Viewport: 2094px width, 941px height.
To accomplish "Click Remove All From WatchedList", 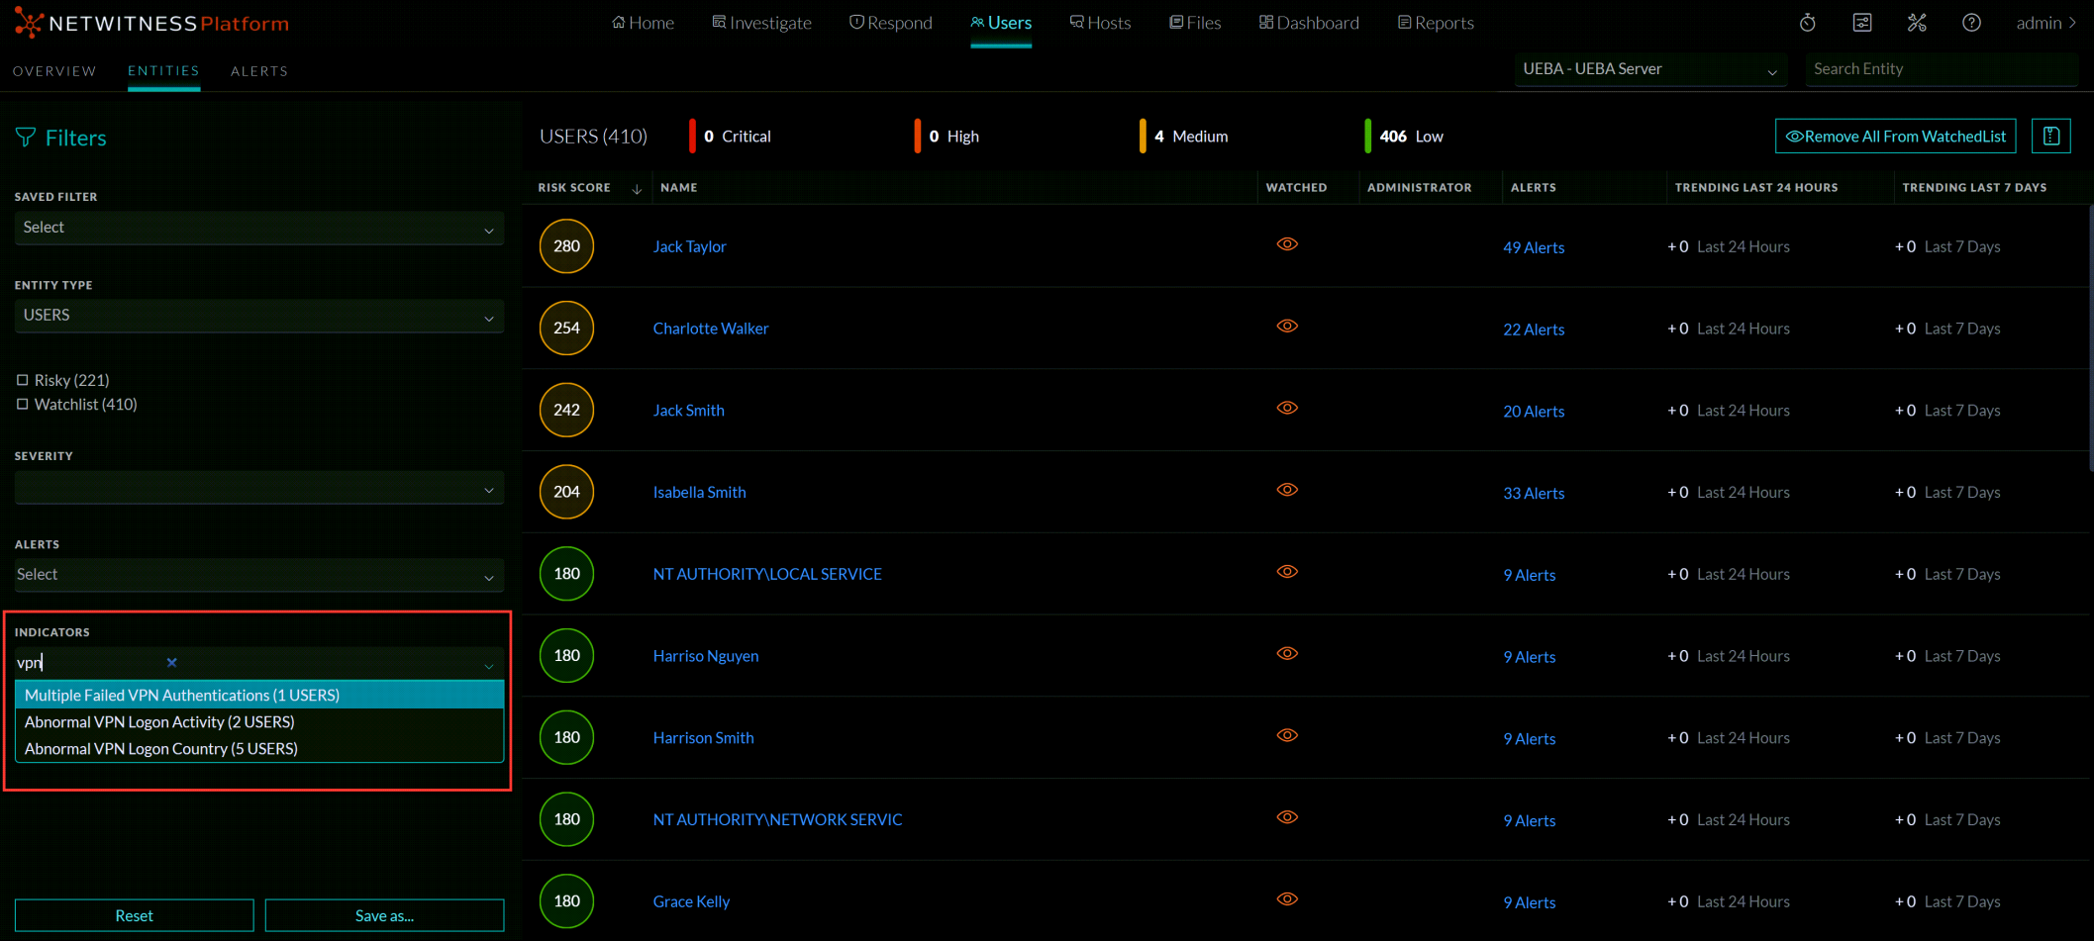I will pyautogui.click(x=1894, y=136).
